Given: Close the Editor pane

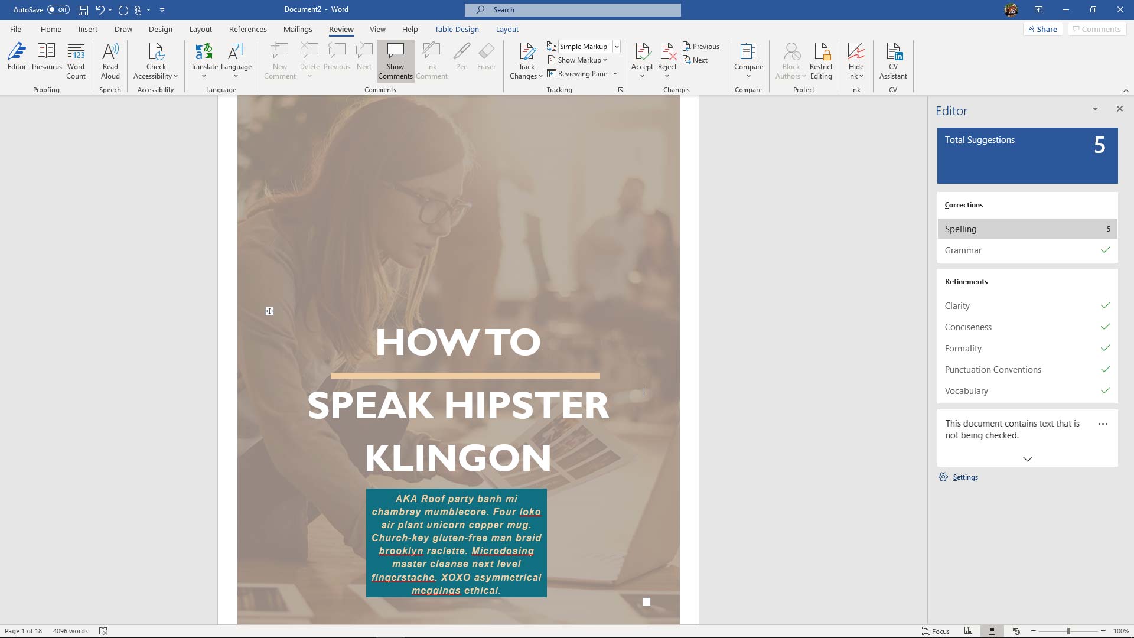Looking at the screenshot, I should pos(1119,109).
